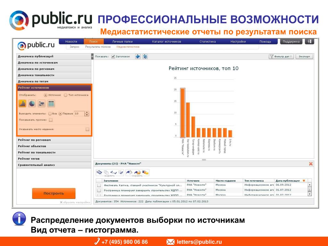Image resolution: width=328 pixels, height=246 pixels.
Task: Open the Фильтр дат dropdown
Action: tap(281, 56)
